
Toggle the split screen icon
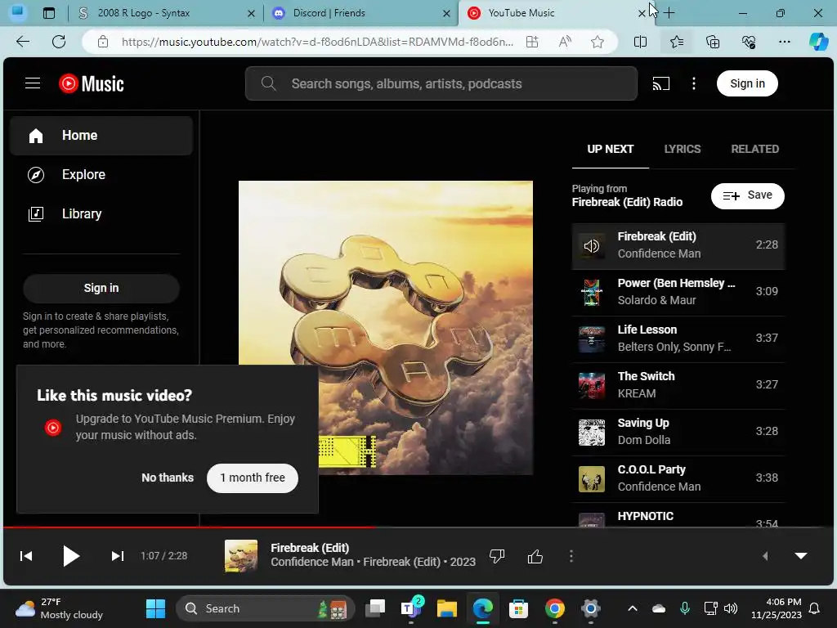[x=640, y=42]
